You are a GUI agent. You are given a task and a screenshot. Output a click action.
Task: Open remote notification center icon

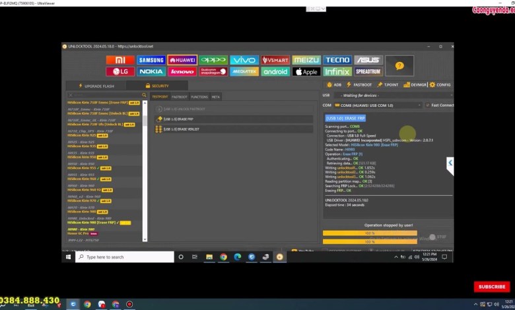click(444, 257)
